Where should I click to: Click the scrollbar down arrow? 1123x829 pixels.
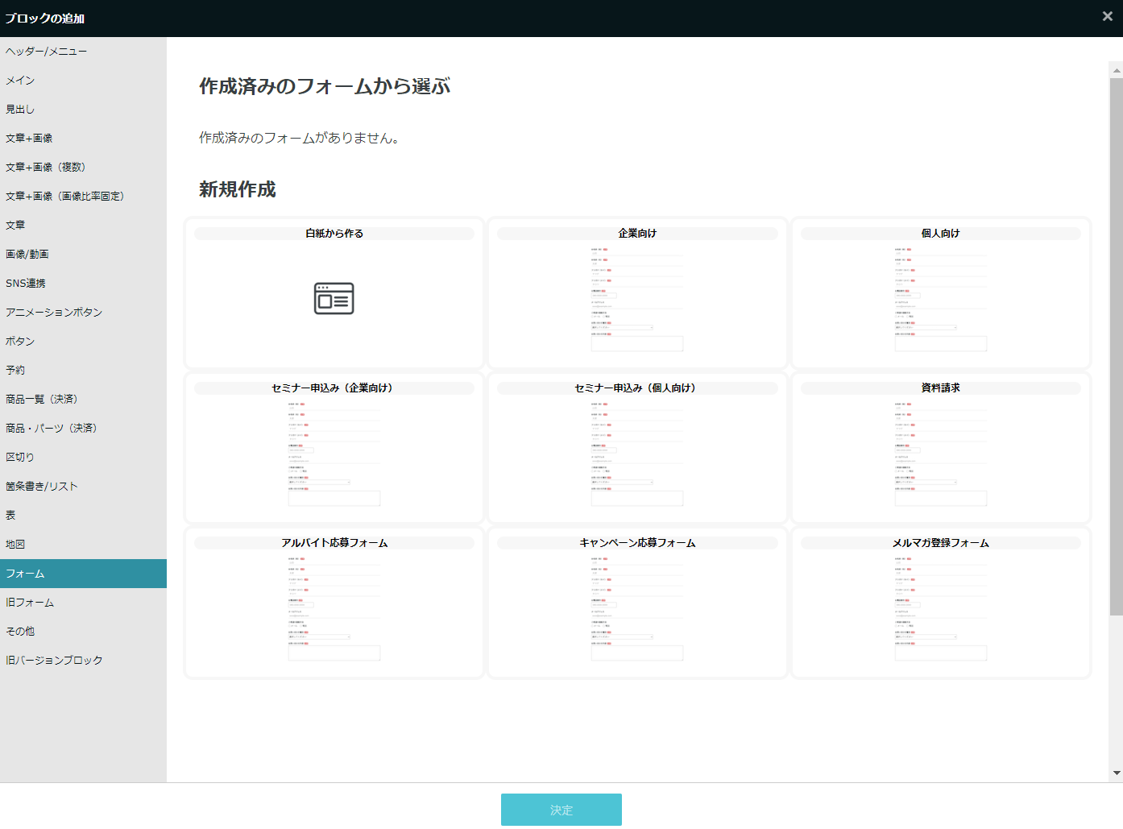pos(1117,773)
